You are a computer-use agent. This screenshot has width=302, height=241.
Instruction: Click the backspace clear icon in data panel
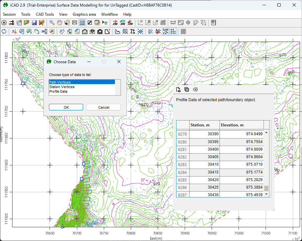[x=195, y=90]
